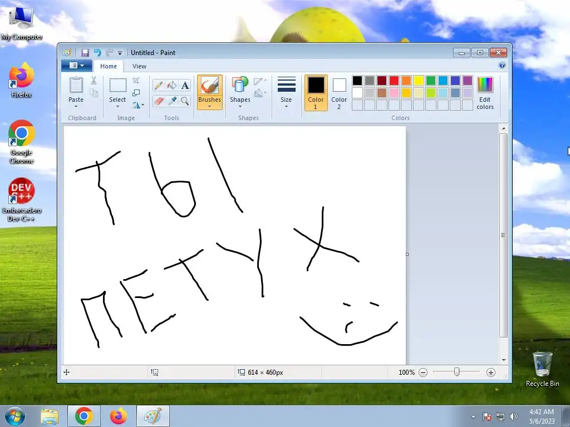Screen dimensions: 570x427
Task: Open the Paste dropdown arrow
Action: click(x=76, y=107)
